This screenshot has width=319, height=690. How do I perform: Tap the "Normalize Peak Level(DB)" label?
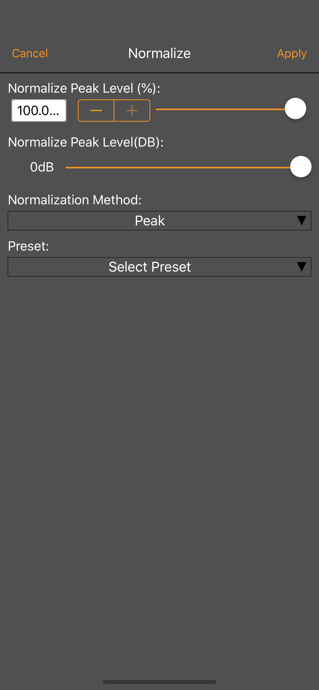click(x=86, y=142)
